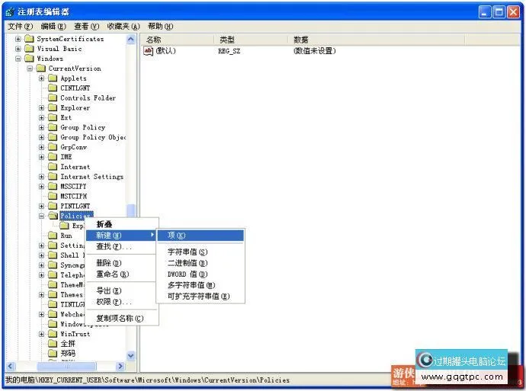Open the 编辑(E) menu
Image resolution: width=526 pixels, height=391 pixels.
(53, 26)
